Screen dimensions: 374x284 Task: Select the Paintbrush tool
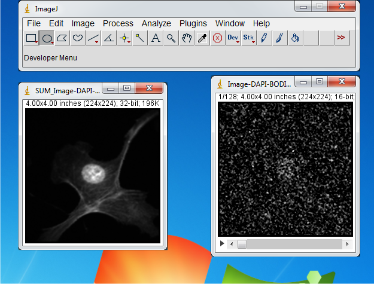pos(280,38)
